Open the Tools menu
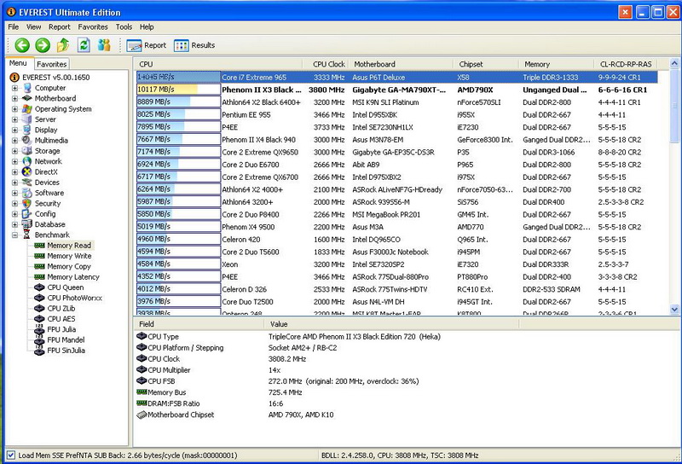This screenshot has width=682, height=464. click(x=124, y=26)
